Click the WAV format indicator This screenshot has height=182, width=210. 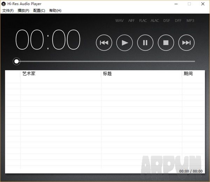[x=119, y=21]
